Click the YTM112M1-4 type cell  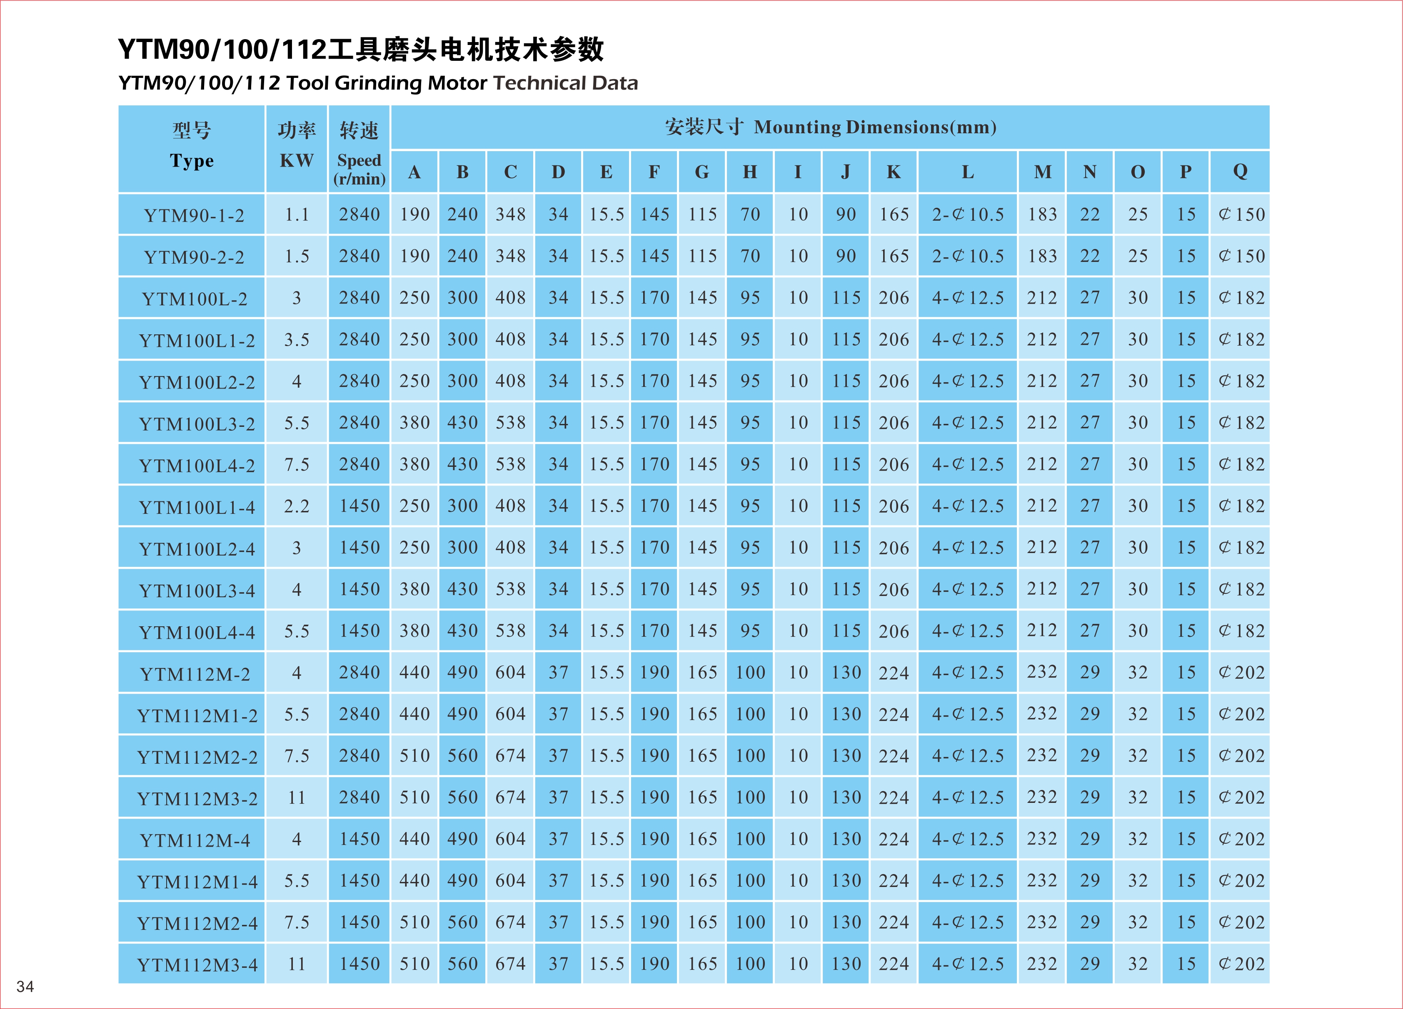click(192, 880)
